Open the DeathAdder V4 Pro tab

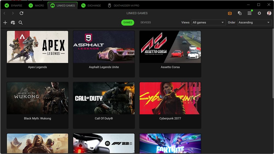[x=124, y=5]
